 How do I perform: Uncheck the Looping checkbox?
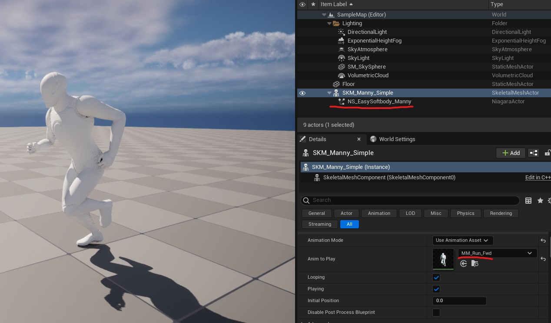(x=436, y=277)
